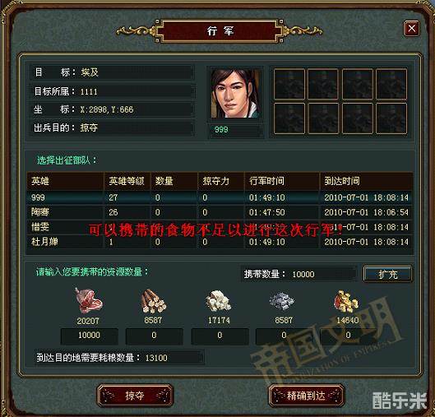
Task: Click the gold amount input field
Action: coord(349,336)
